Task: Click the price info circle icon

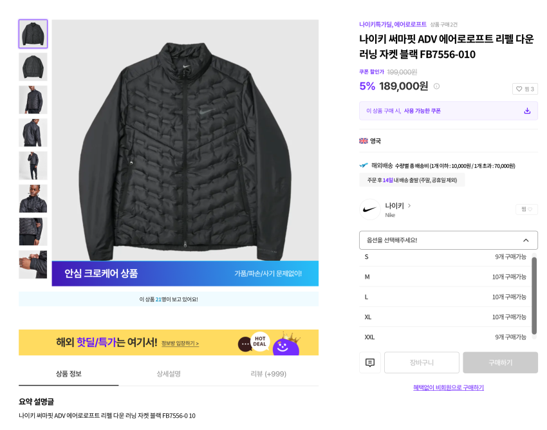Action: click(436, 86)
